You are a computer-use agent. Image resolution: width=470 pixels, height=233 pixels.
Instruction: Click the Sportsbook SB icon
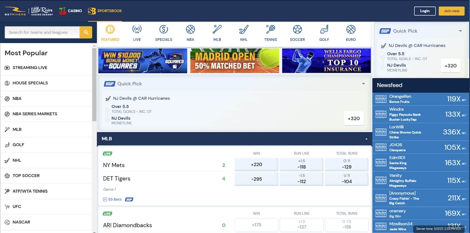pos(92,11)
